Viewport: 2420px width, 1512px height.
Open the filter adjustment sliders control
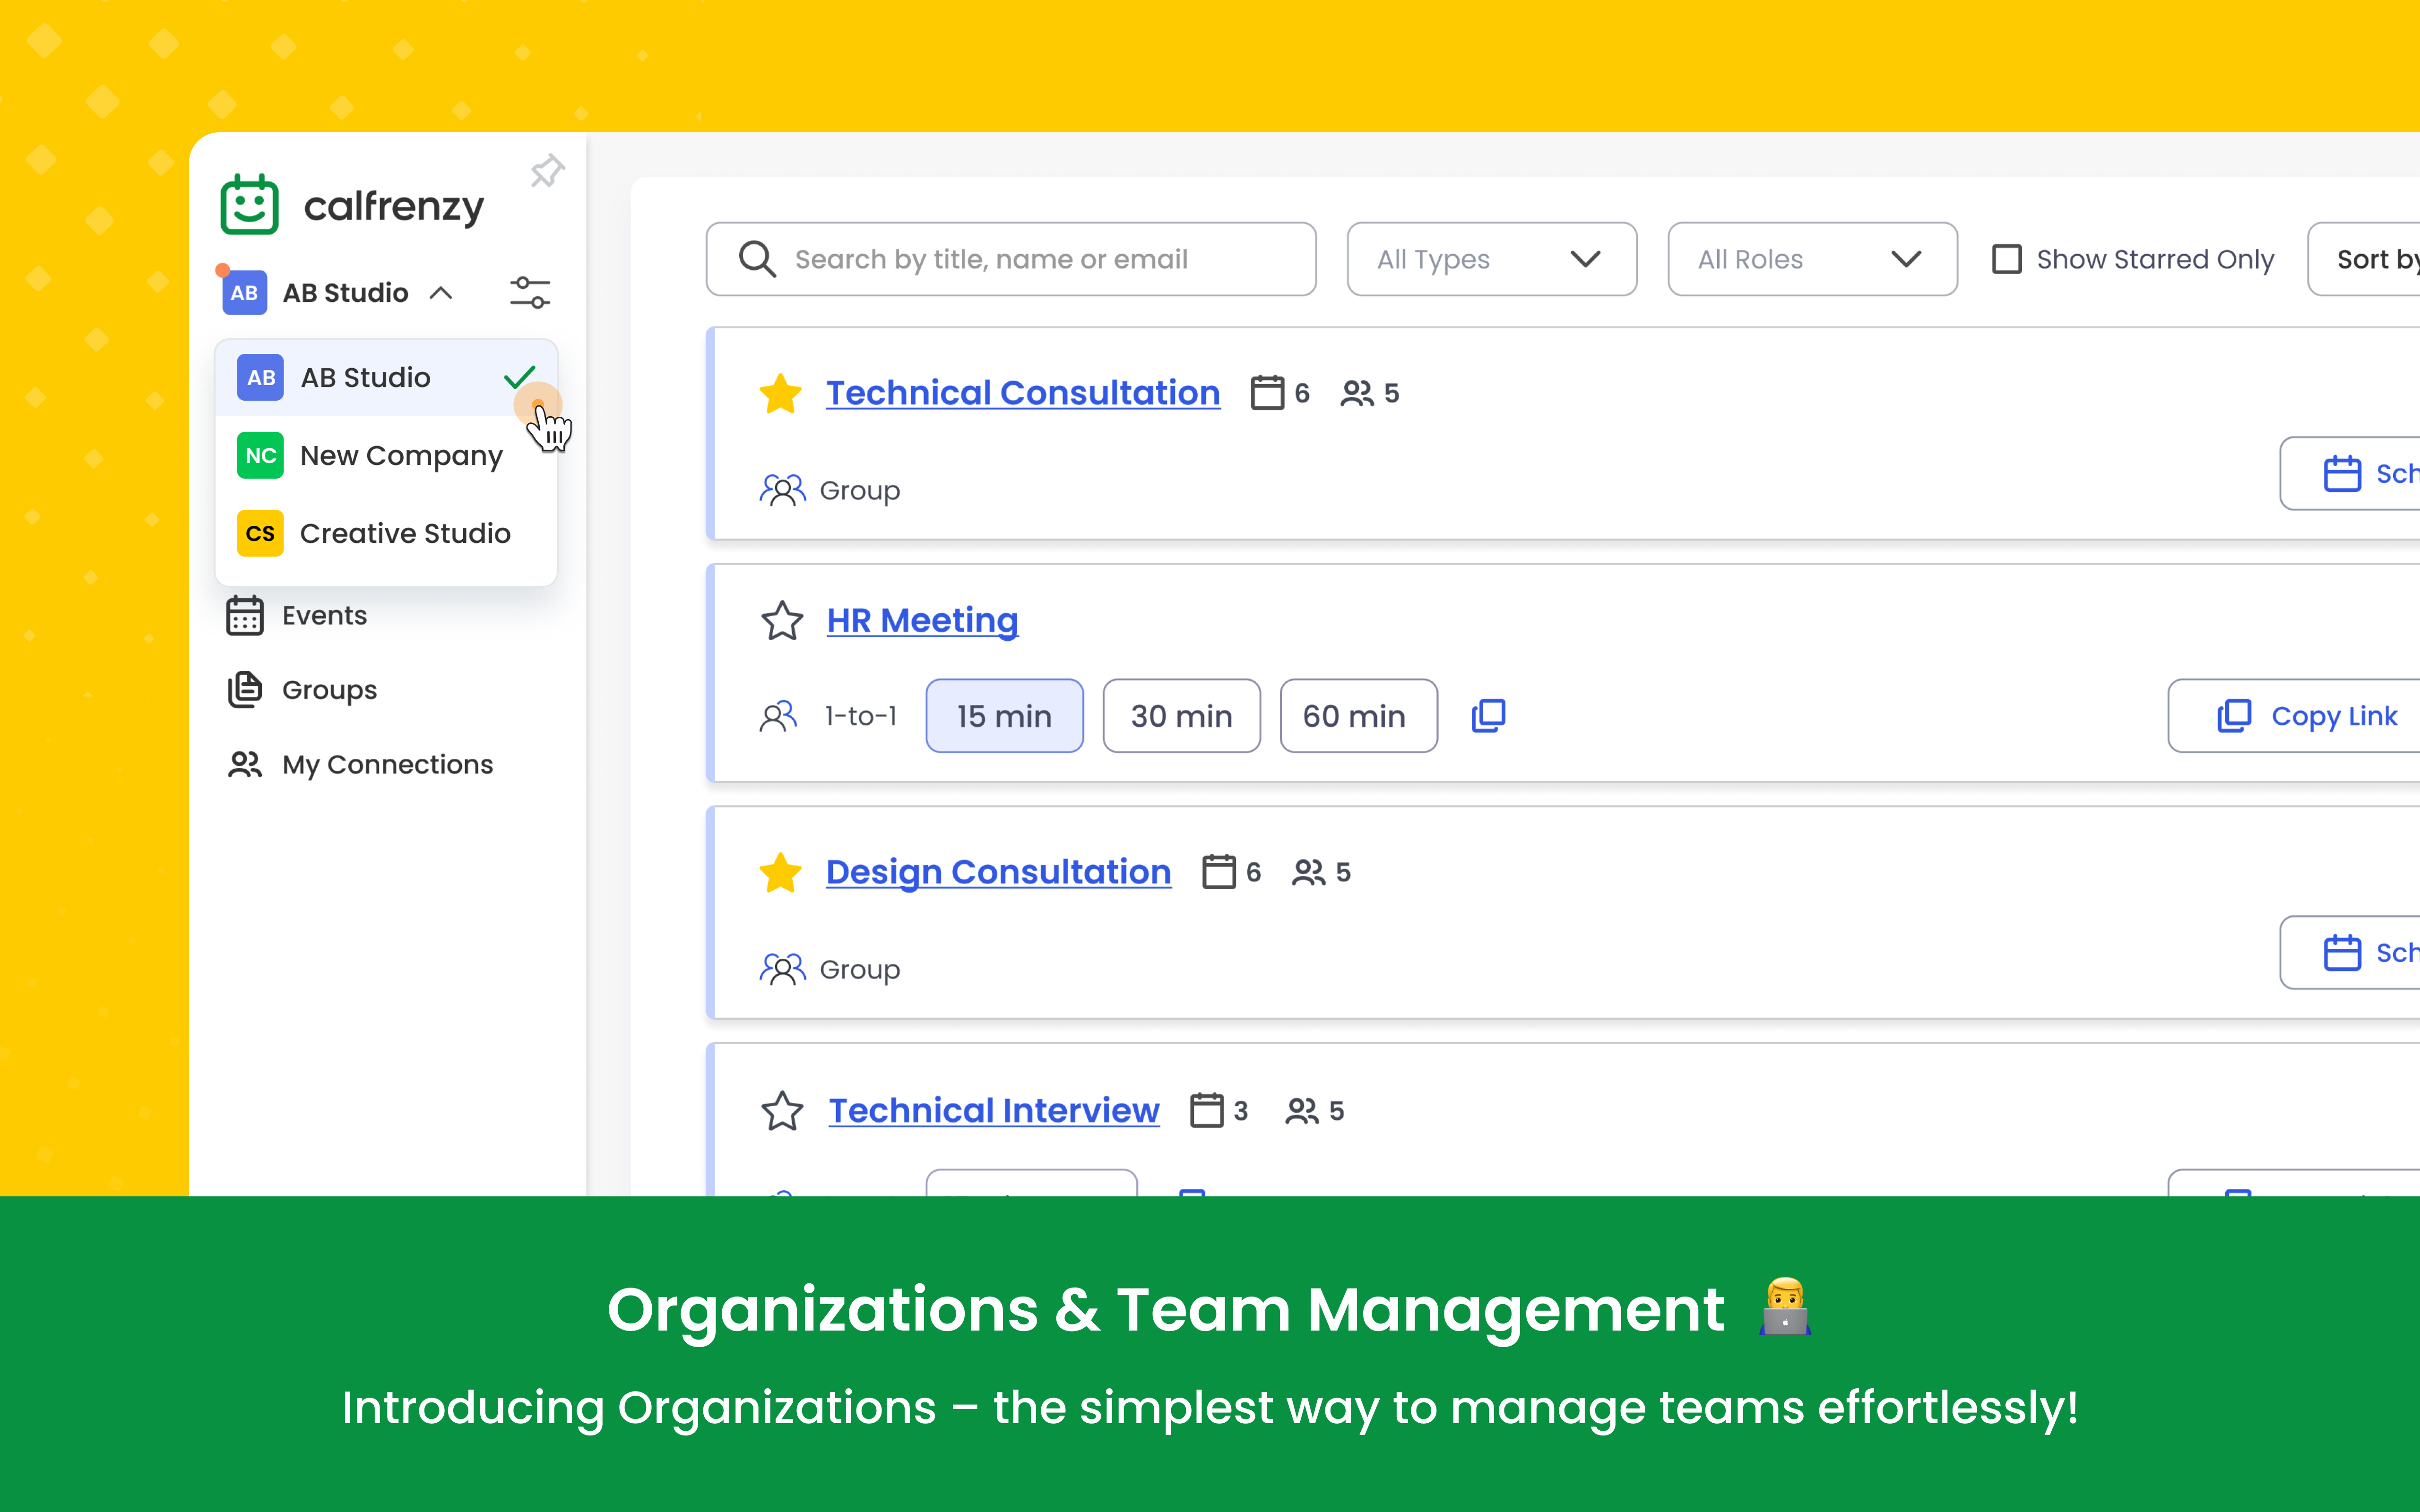(529, 292)
